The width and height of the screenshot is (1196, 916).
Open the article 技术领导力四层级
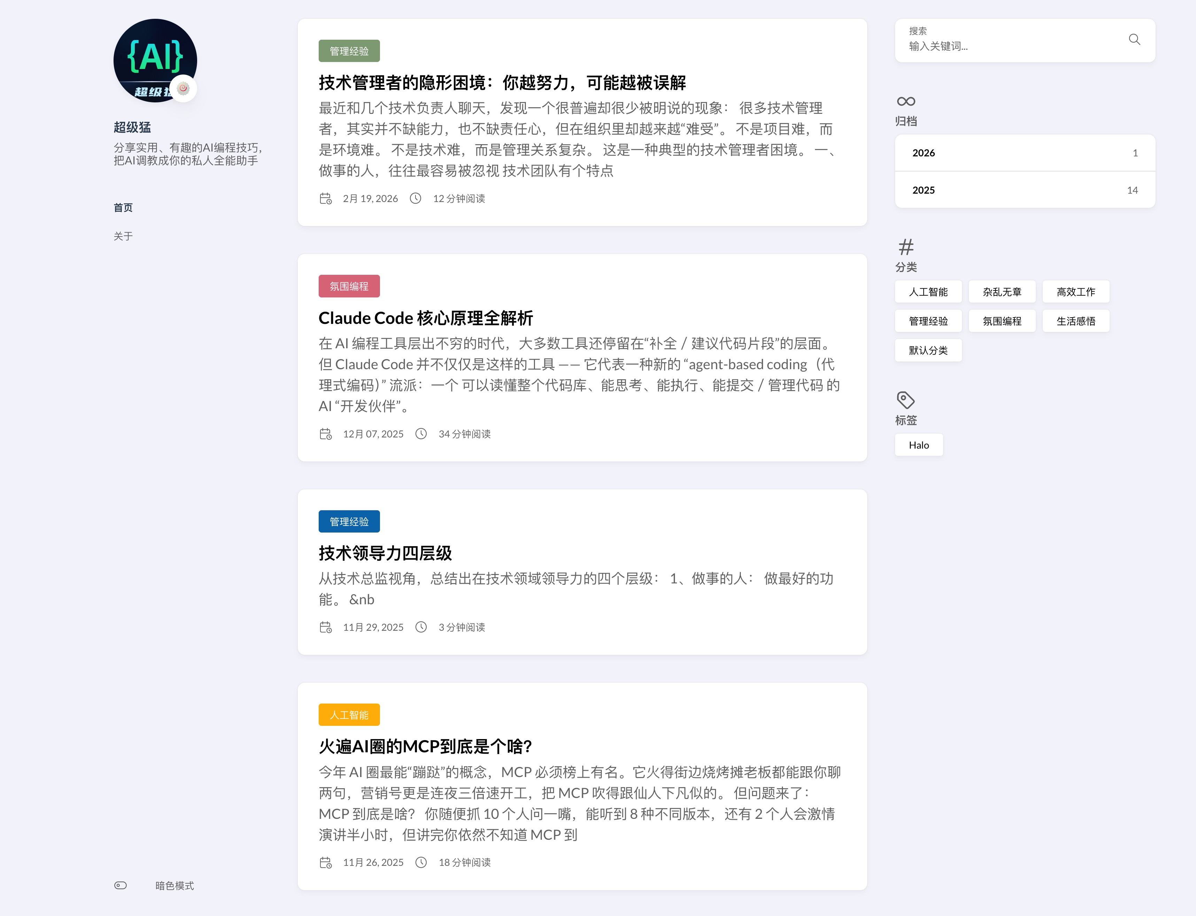[385, 552]
